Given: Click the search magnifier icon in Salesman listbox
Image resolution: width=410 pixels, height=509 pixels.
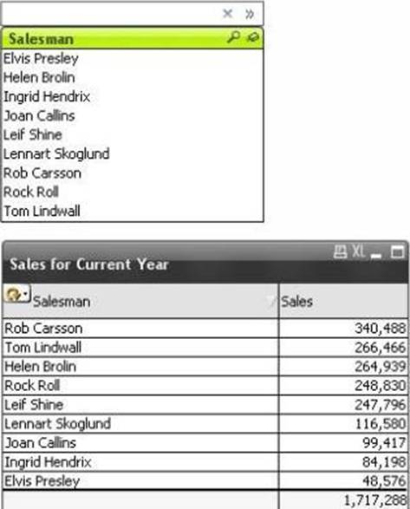Looking at the screenshot, I should coord(233,37).
